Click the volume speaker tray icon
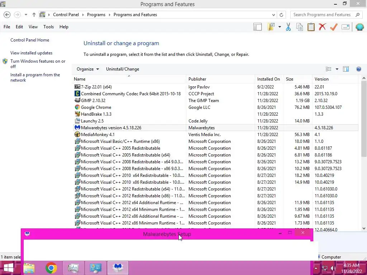This screenshot has height=275, width=367. (x=333, y=268)
